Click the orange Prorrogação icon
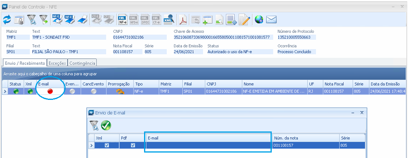Image resolution: width=408 pixels, height=158 pixels. 120,91
